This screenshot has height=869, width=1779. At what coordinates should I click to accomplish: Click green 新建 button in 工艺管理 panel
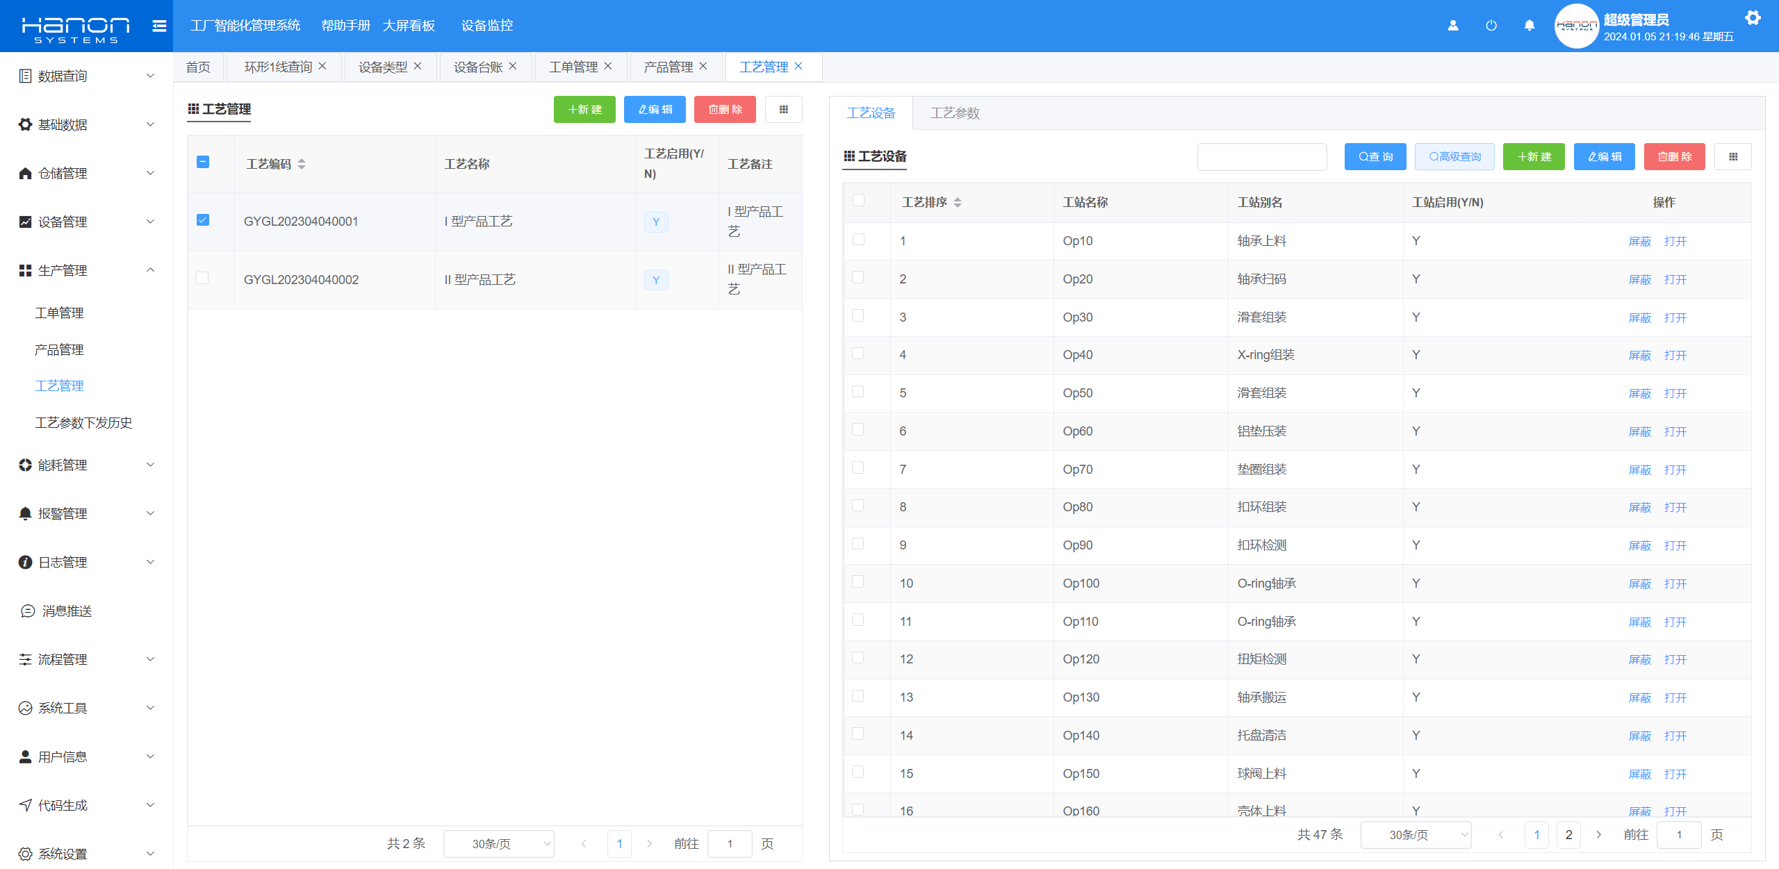click(584, 109)
